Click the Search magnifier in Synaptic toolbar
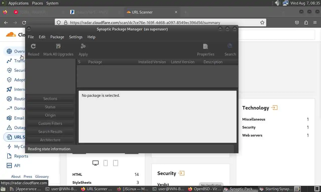This screenshot has width=321, height=192. click(230, 46)
